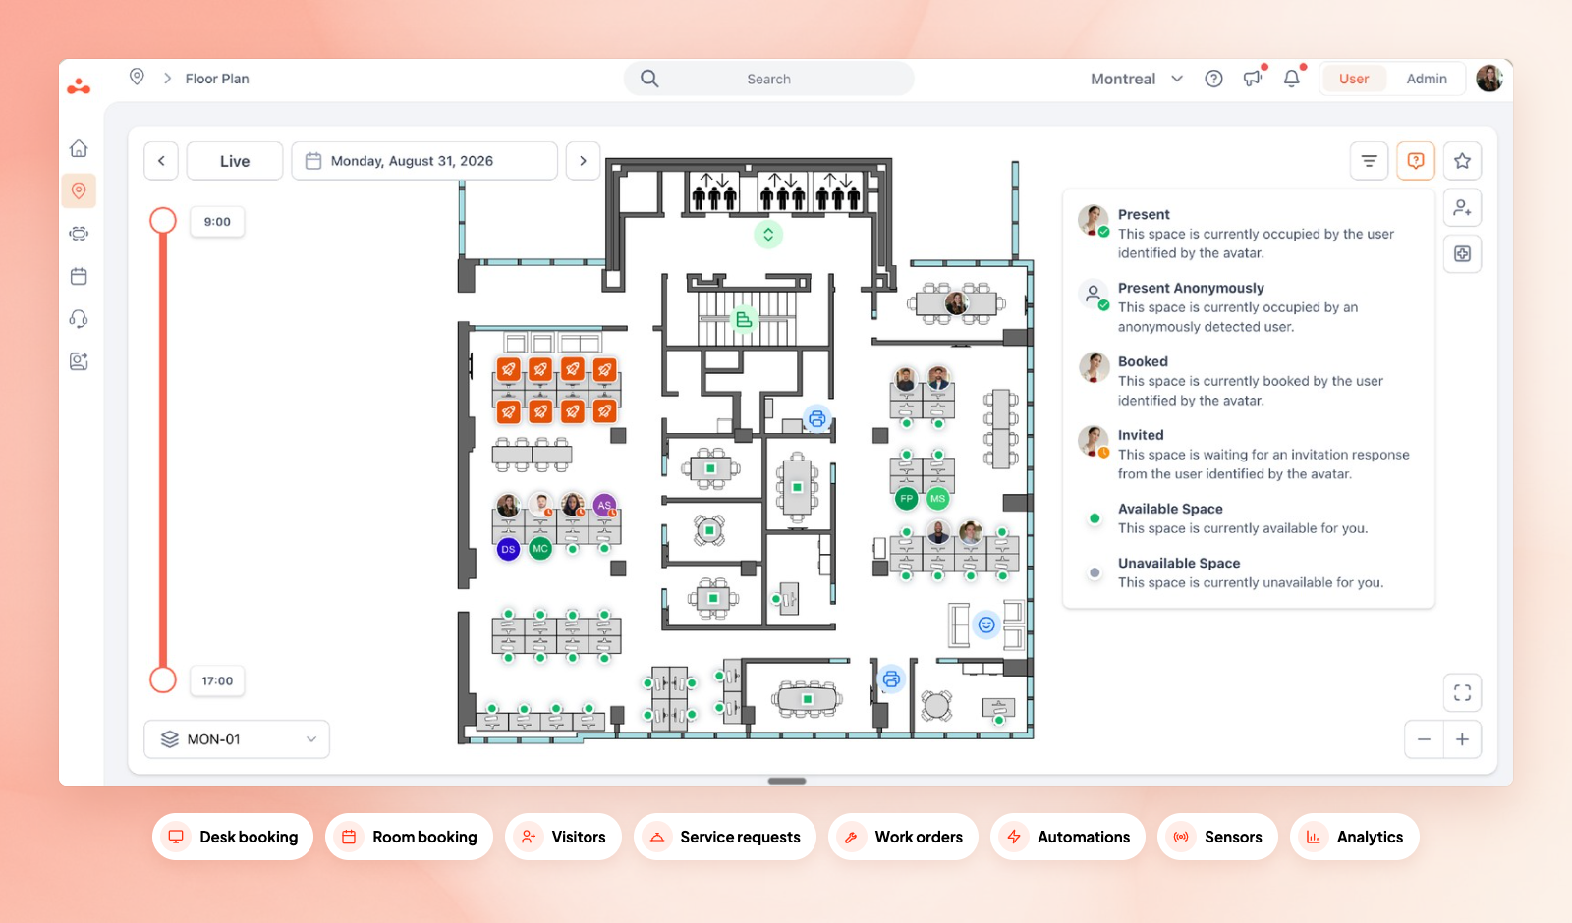Switch to User mode
1572x923 pixels.
(1353, 79)
